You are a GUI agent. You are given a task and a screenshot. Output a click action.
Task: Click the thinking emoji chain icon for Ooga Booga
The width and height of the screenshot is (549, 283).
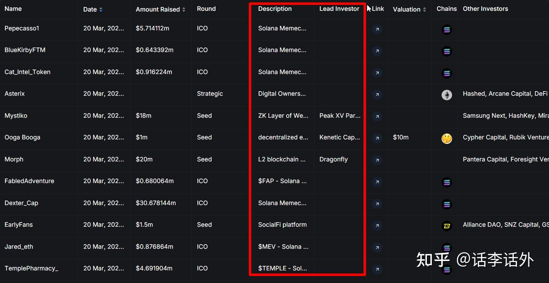[x=447, y=139]
